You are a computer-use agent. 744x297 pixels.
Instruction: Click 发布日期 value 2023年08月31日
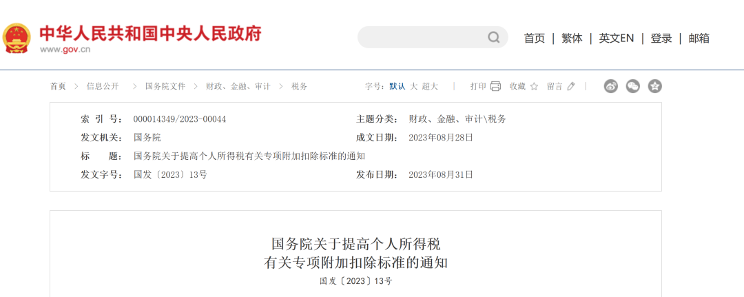coord(441,174)
